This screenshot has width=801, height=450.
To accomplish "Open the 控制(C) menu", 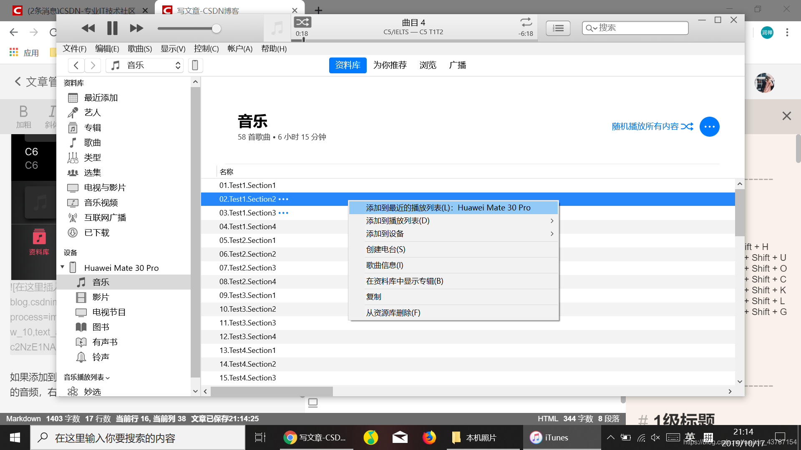I will (207, 49).
